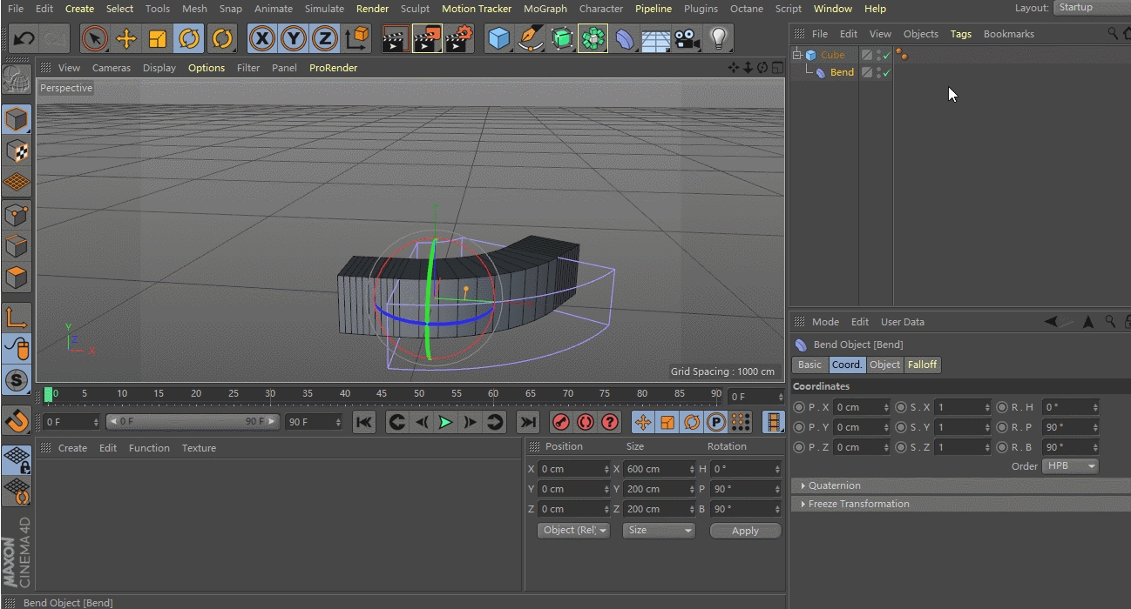The height and width of the screenshot is (609, 1131).
Task: Click frame 45 on timeline ruler
Action: click(x=382, y=394)
